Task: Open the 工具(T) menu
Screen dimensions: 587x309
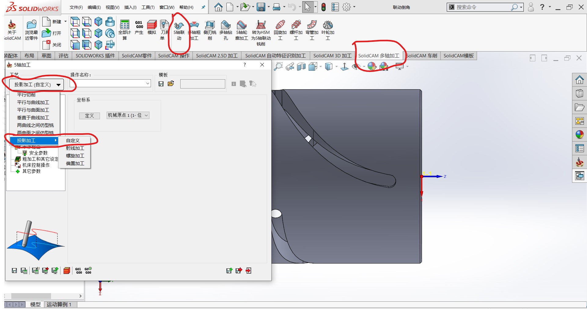Action: point(148,7)
